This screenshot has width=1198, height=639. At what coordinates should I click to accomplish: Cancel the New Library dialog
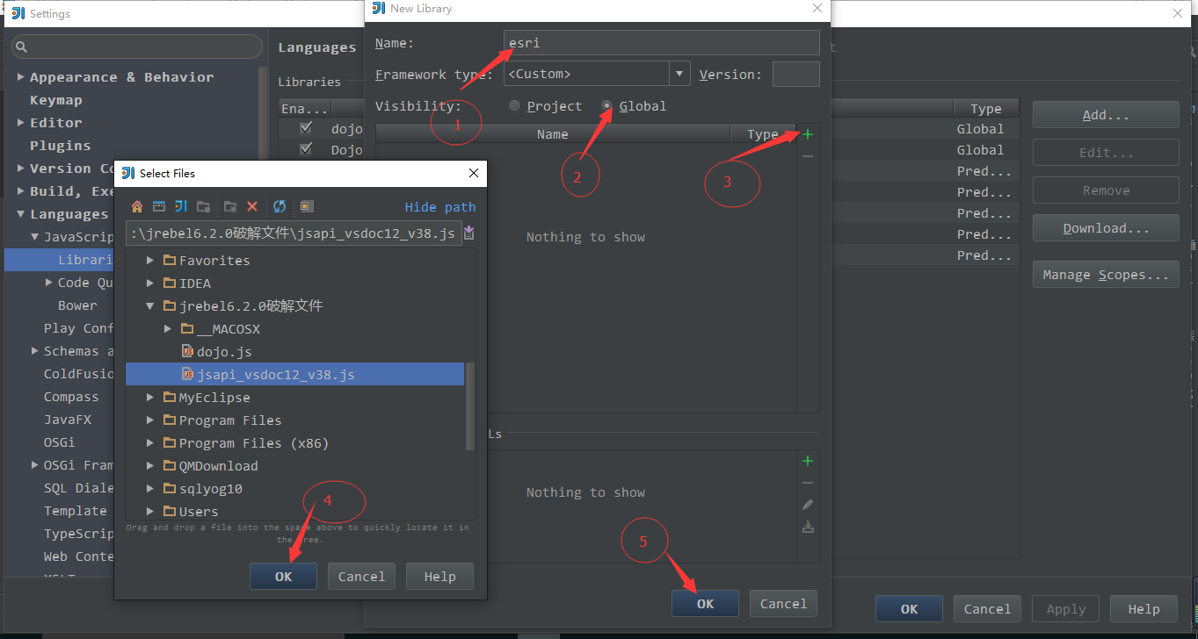[x=783, y=604]
